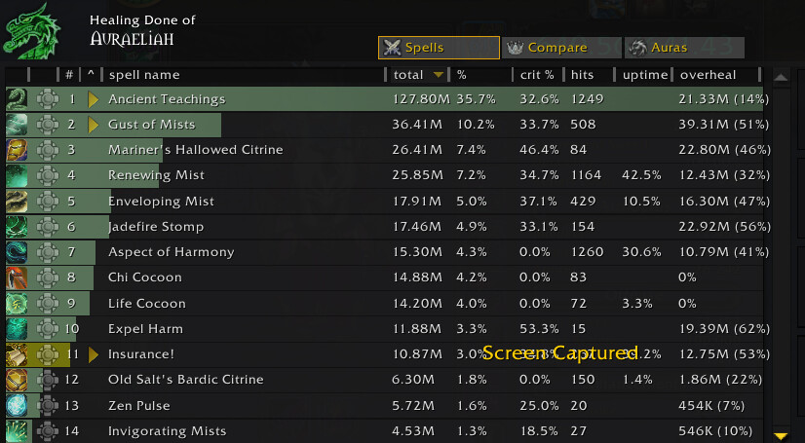Sort by the overheal column header
This screenshot has height=443, width=805.
pyautogui.click(x=708, y=75)
